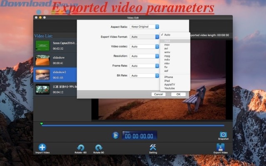Image resolution: width=266 pixels, height=166 pixels.
Task: Click the Import Video plus icon
Action: tap(42, 147)
